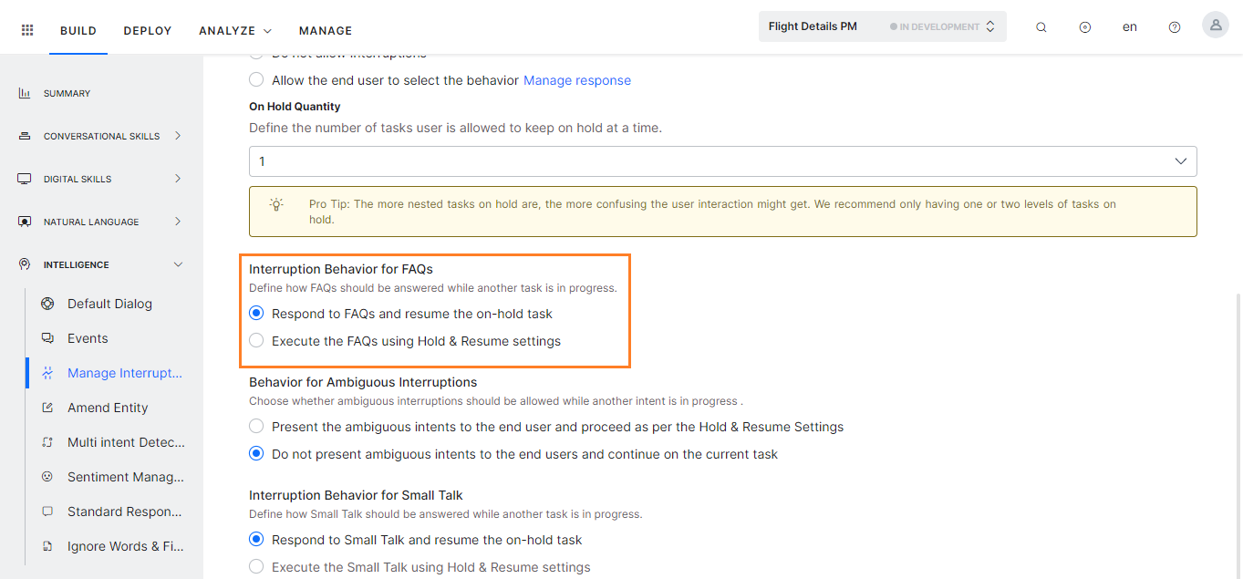1243x579 pixels.
Task: Click the Default Dialog icon
Action: [47, 304]
